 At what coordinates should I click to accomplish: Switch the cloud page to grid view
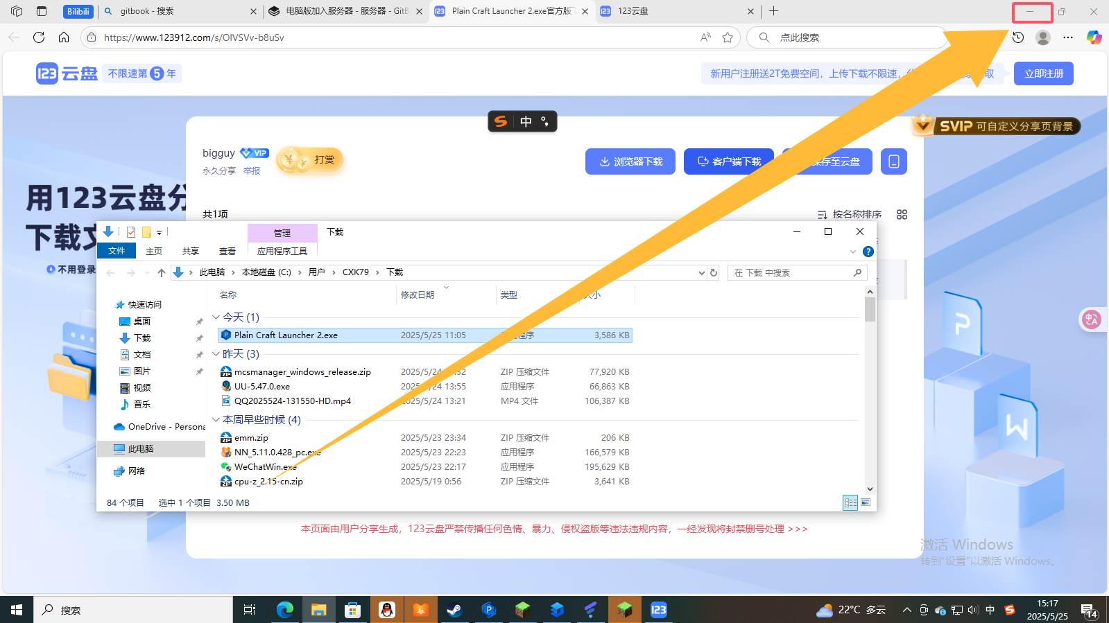tap(902, 214)
